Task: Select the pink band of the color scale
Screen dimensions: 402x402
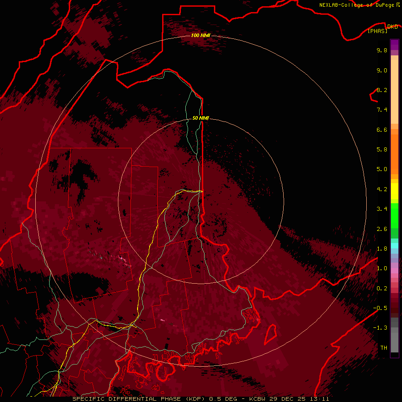Action: coord(394,270)
